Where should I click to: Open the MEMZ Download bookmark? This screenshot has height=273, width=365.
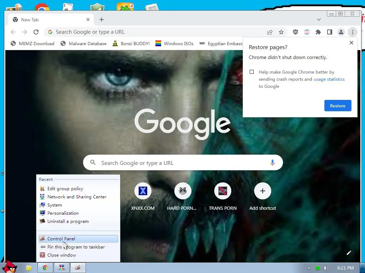[32, 43]
